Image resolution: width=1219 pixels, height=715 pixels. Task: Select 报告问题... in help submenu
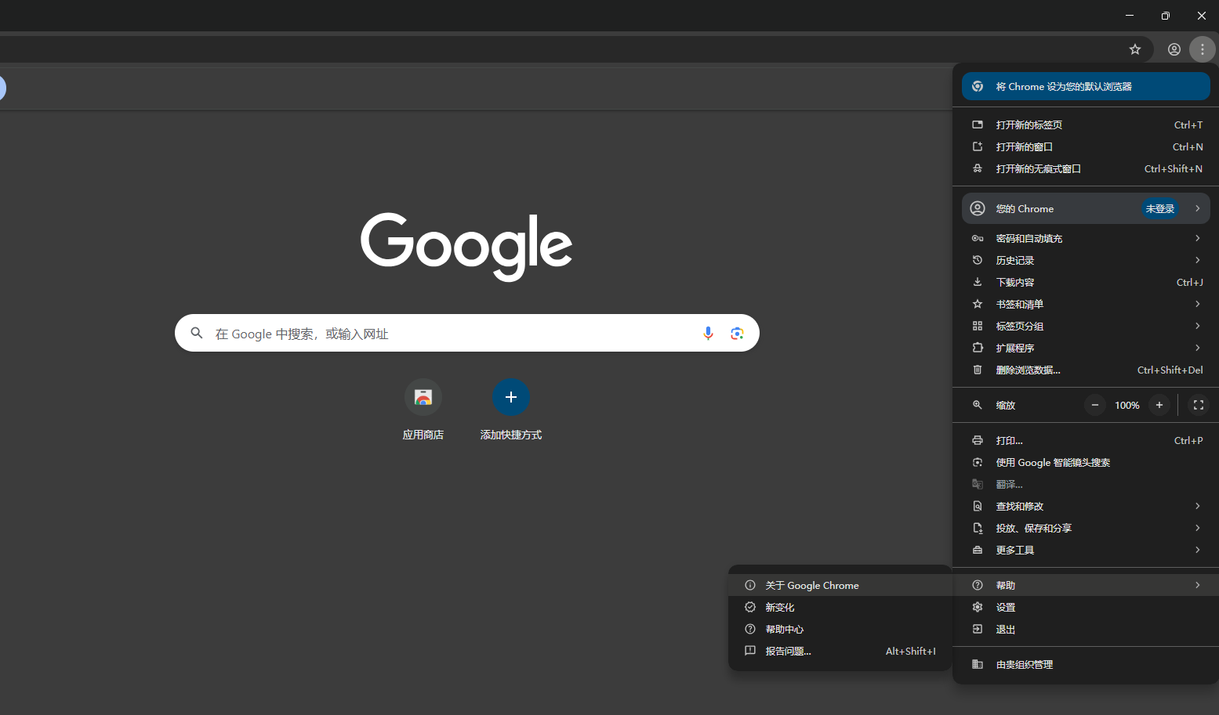click(840, 651)
